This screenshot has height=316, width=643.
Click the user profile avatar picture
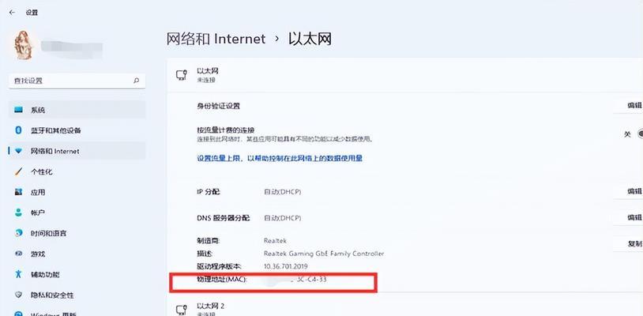(23, 45)
